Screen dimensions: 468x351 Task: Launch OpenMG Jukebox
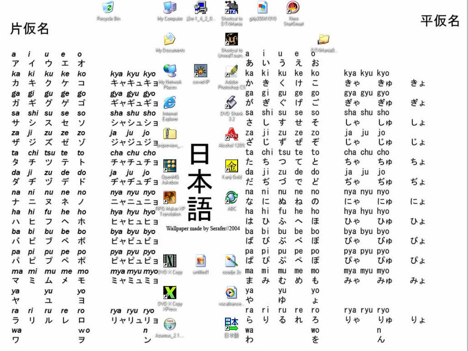coord(169,166)
